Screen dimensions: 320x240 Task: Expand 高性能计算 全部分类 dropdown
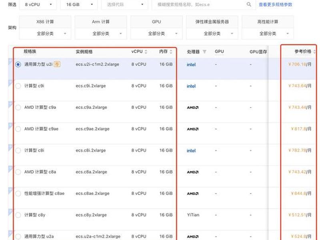[x=268, y=34]
